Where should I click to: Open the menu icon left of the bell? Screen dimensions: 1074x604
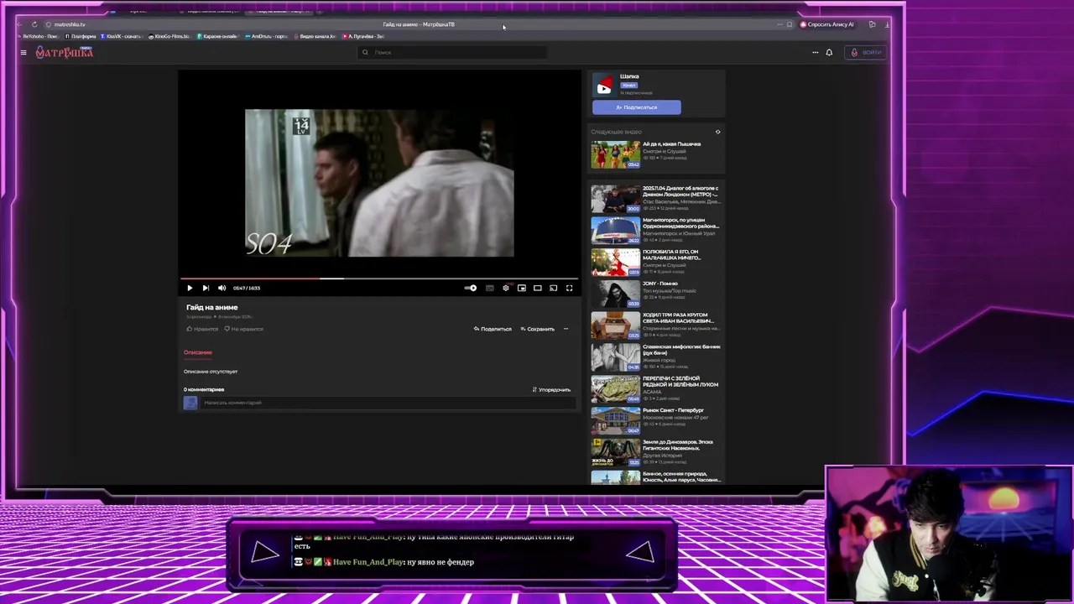coord(815,52)
